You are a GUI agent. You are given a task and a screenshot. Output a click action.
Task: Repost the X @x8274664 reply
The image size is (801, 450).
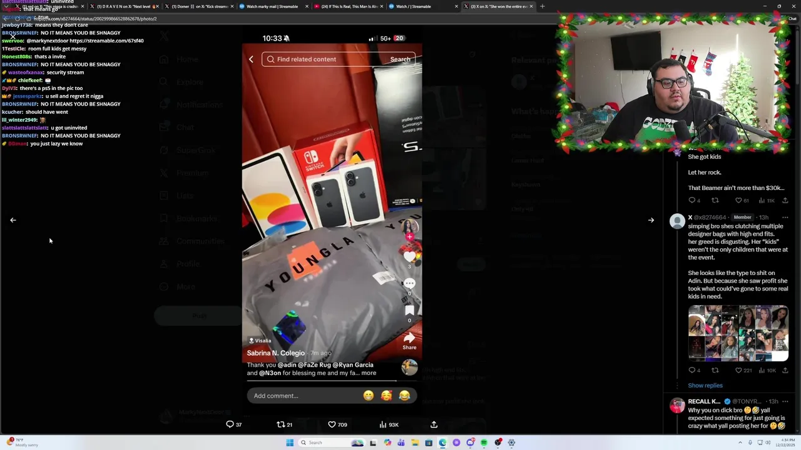pos(715,371)
